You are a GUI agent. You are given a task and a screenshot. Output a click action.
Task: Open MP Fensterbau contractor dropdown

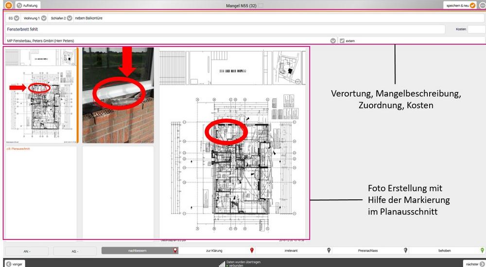(333, 41)
